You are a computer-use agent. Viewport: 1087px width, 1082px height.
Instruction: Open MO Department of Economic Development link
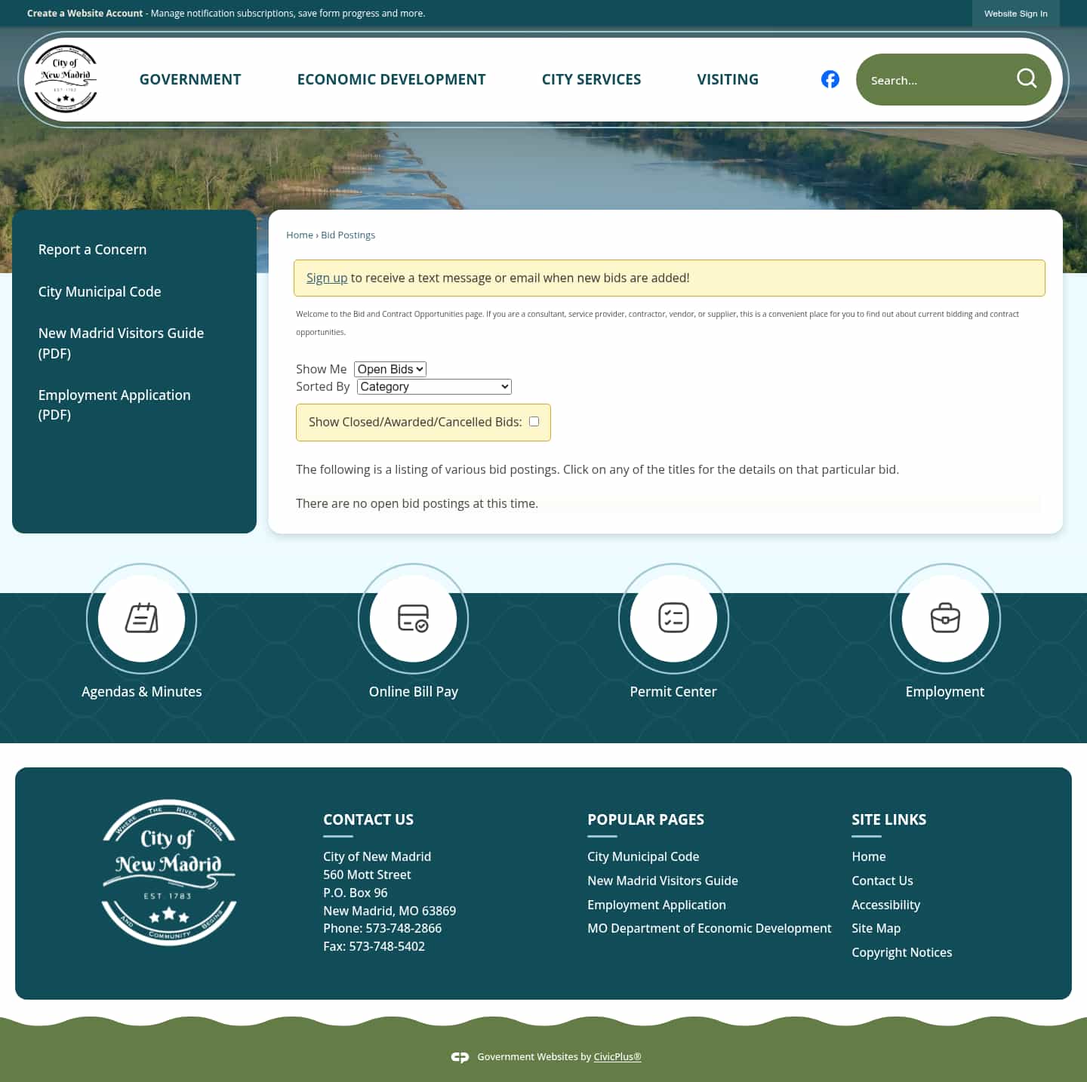[710, 929]
